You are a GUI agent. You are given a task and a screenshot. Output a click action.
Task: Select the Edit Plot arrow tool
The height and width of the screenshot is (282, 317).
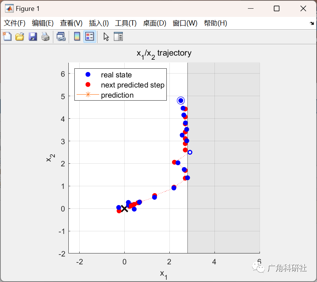(106, 37)
